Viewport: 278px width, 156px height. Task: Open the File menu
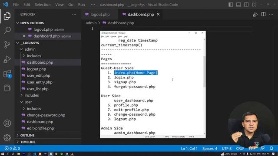(x=16, y=5)
